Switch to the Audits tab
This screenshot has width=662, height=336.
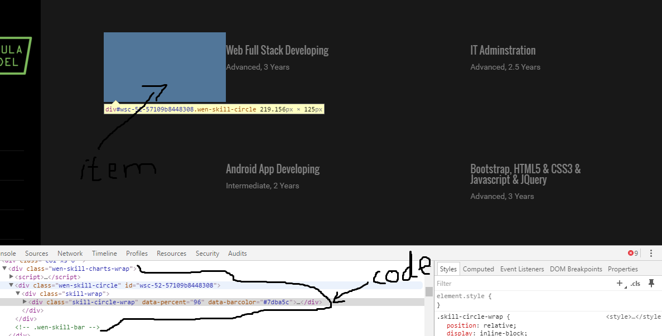pyautogui.click(x=237, y=254)
